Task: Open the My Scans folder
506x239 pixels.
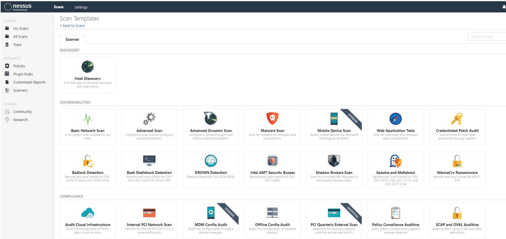Action: pyautogui.click(x=21, y=29)
